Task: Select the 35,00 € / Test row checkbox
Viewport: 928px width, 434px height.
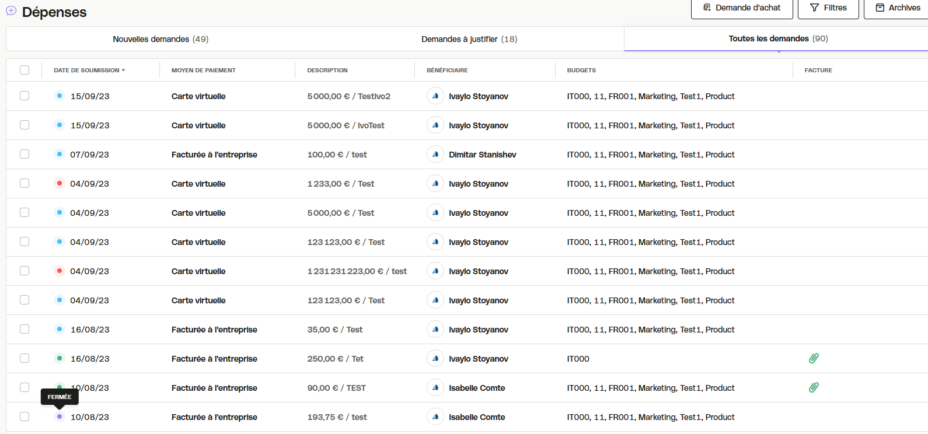Action: tap(25, 329)
